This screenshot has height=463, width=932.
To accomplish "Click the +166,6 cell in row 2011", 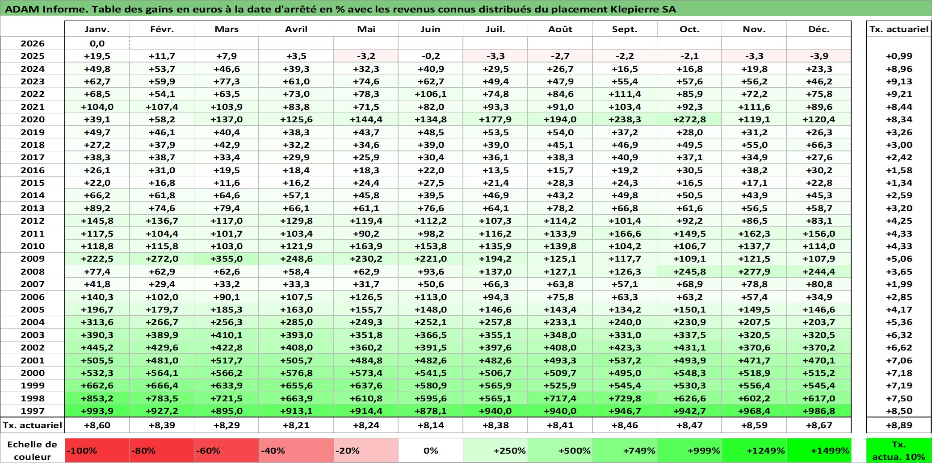I will (x=625, y=234).
